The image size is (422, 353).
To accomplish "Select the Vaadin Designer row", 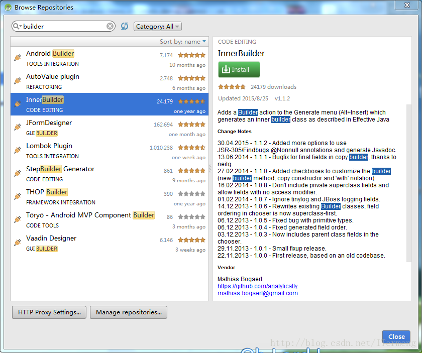I will [110, 243].
